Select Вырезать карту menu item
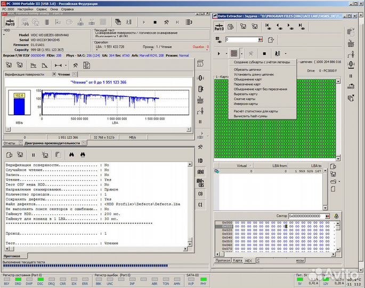Image resolution: width=365 pixels, height=288 pixels. pos(246,94)
